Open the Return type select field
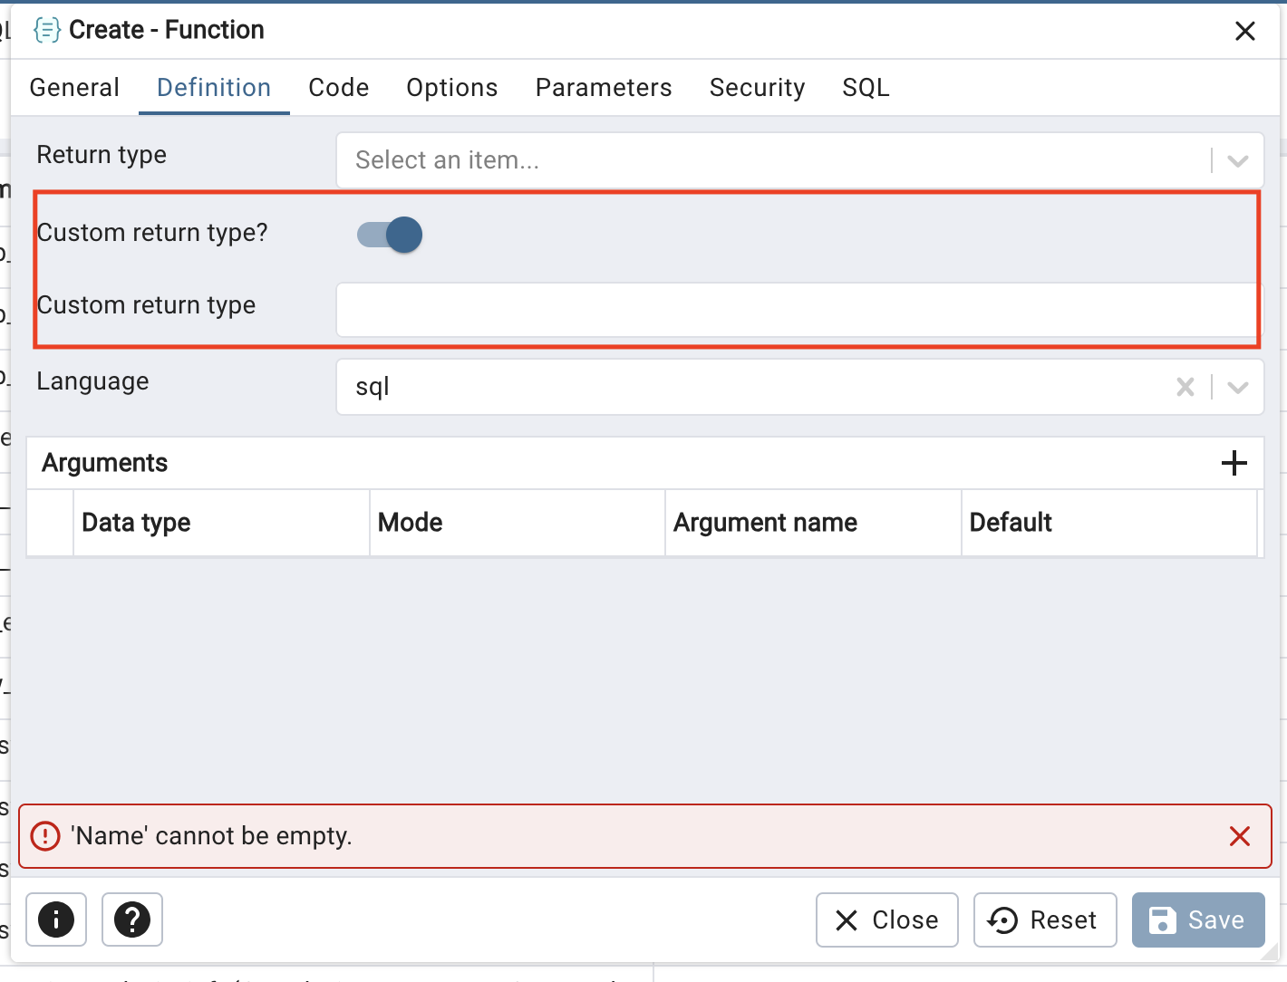This screenshot has height=982, width=1287. click(770, 160)
